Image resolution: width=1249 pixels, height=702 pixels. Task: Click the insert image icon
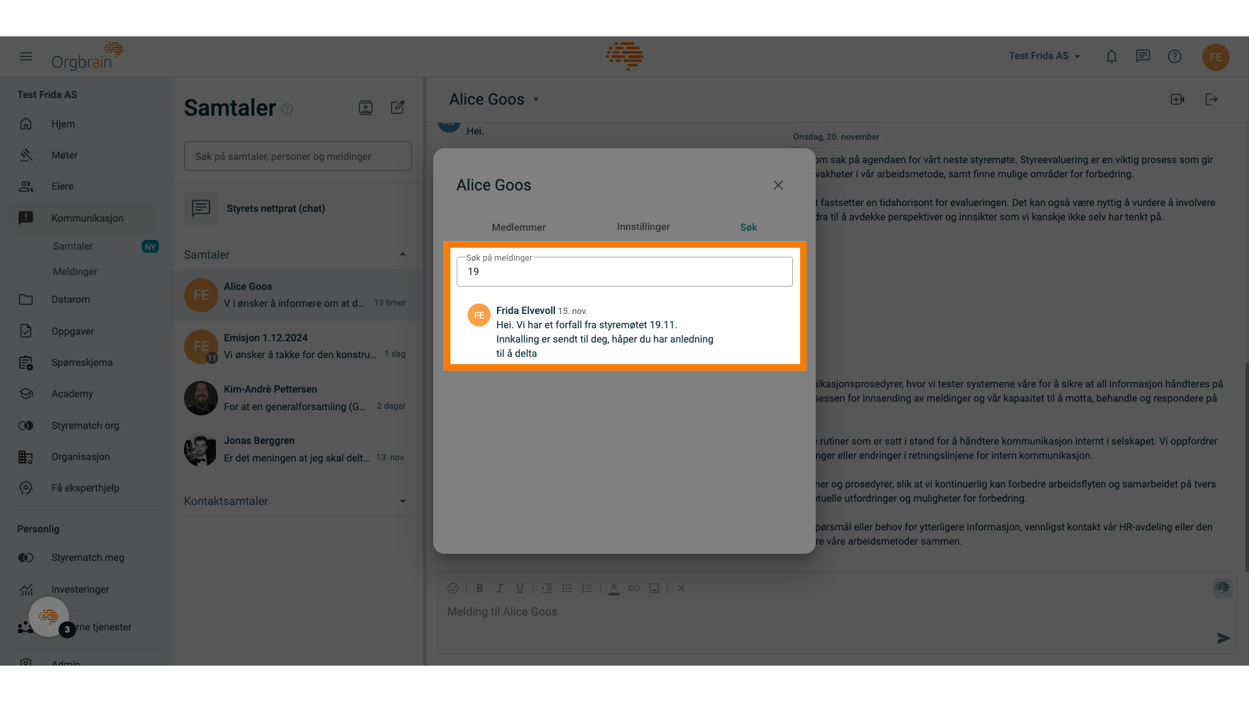654,588
